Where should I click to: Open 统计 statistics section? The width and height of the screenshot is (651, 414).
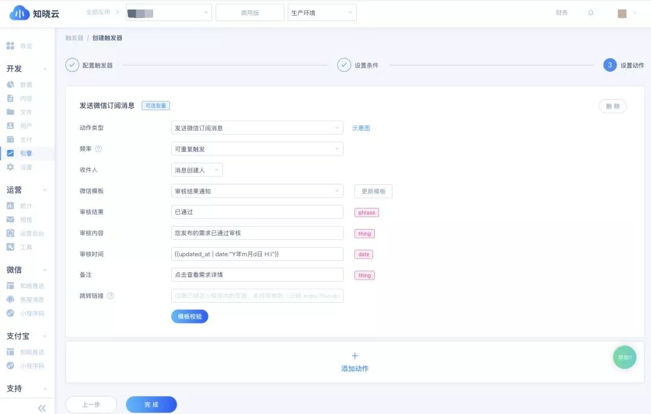pos(19,205)
